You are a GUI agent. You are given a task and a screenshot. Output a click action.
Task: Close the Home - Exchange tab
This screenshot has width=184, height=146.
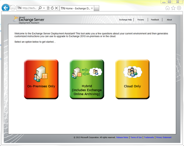coord(92,8)
